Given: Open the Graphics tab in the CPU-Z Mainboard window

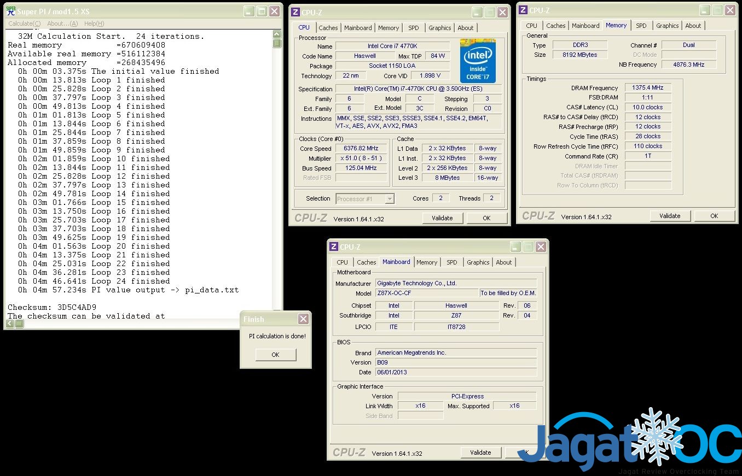Looking at the screenshot, I should pos(478,262).
